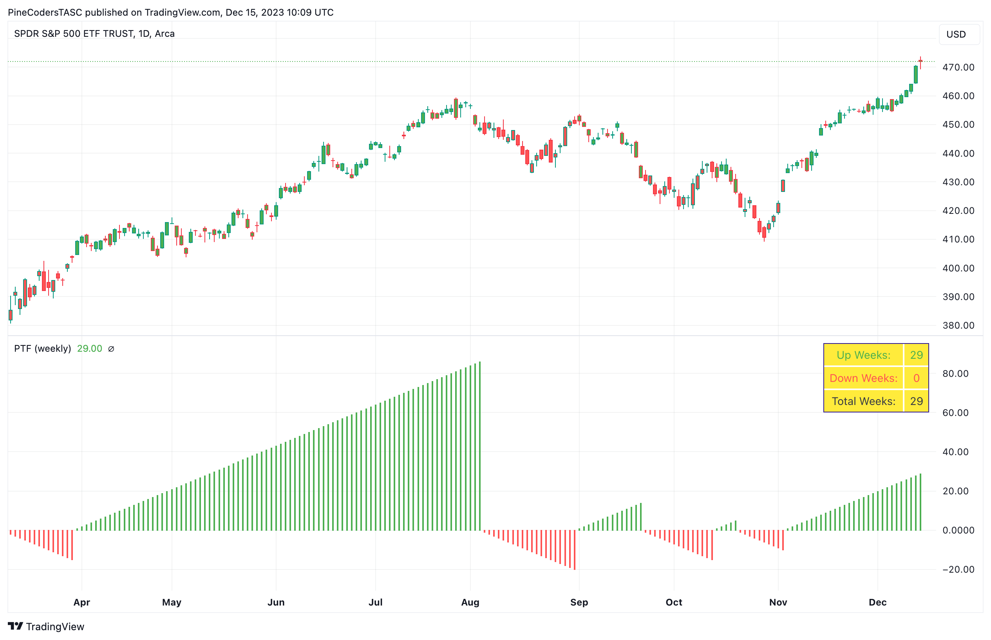Click the tallest green PTF bar in early August
The image size is (991, 640).
480,446
